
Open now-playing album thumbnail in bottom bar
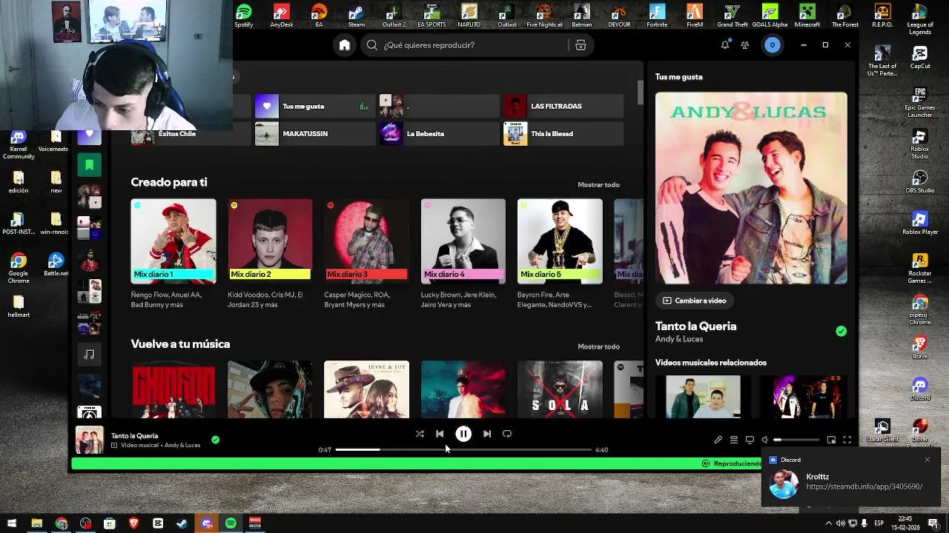90,440
